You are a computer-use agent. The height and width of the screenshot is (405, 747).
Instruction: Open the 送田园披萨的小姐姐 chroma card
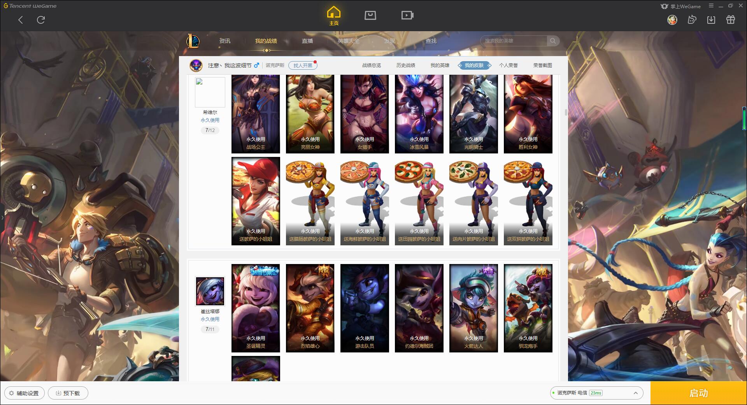coord(419,201)
